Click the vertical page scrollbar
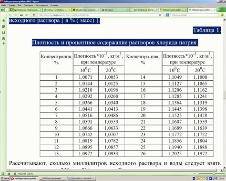Image resolution: width=226 pixels, height=181 pixels. (225, 94)
